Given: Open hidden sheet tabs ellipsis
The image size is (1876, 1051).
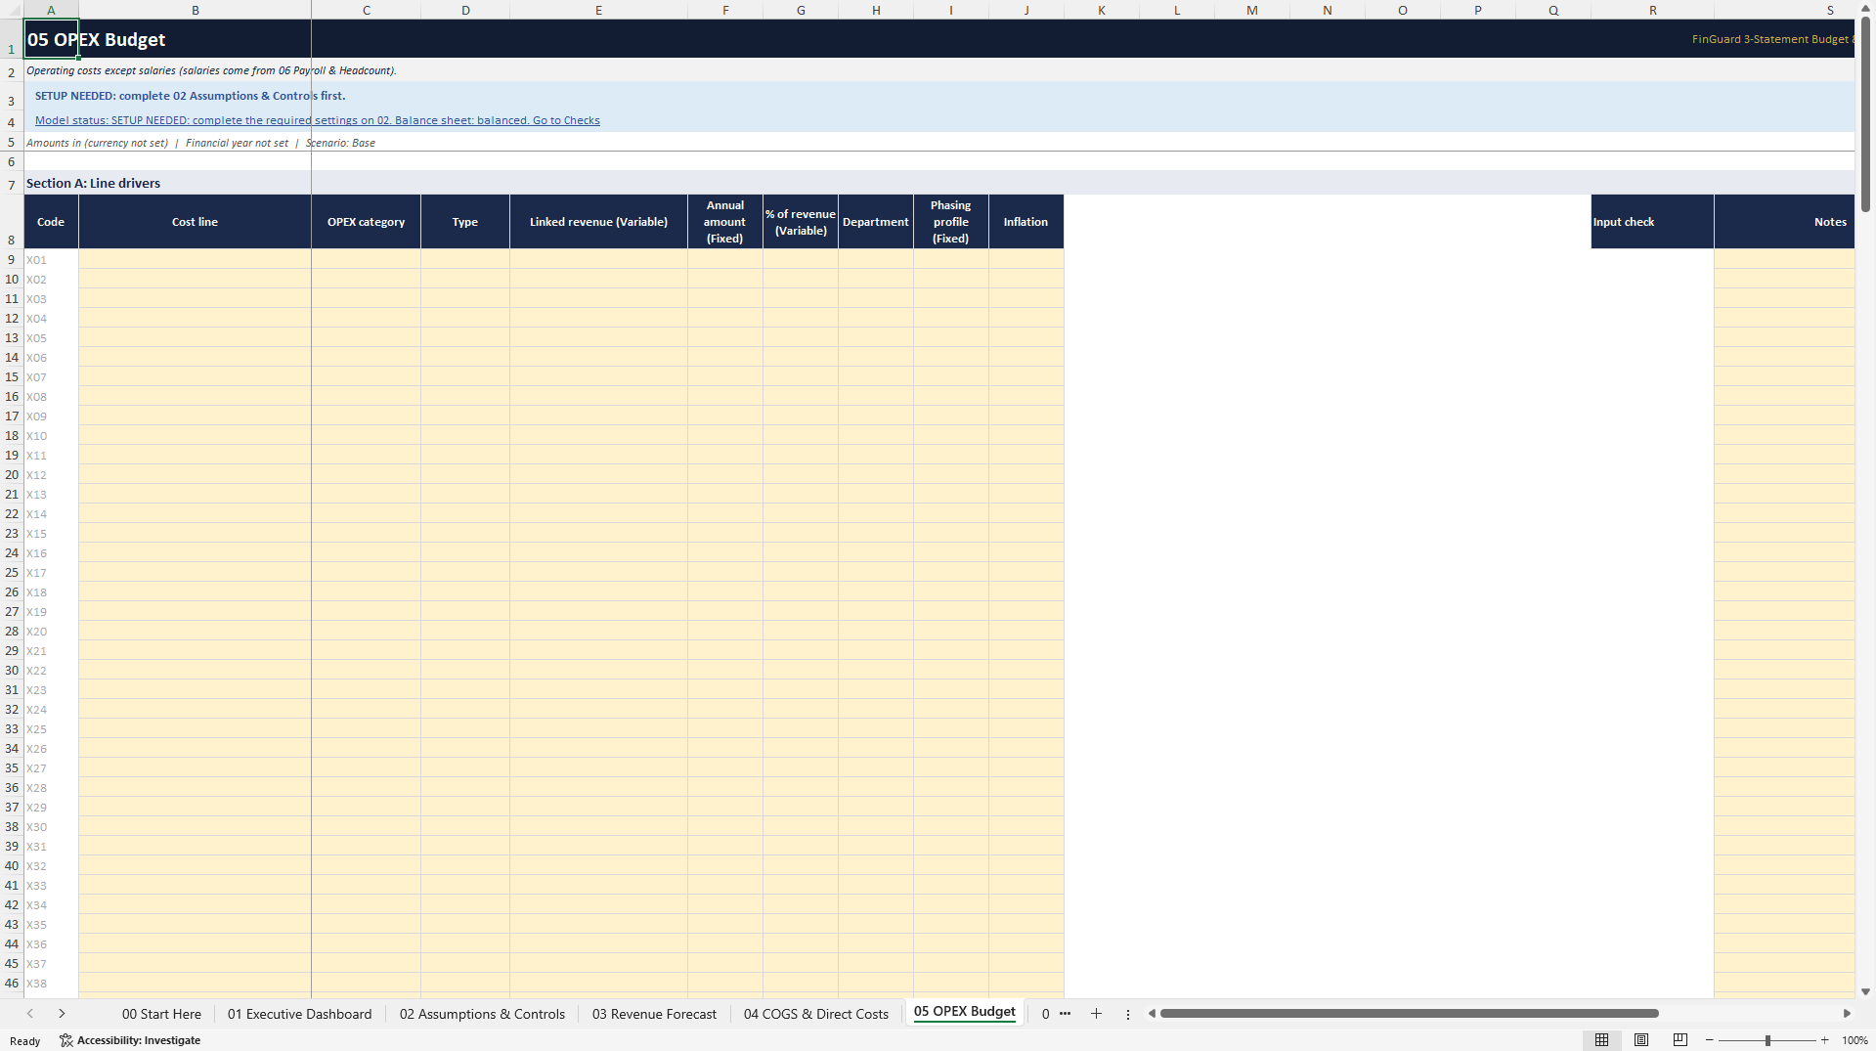Looking at the screenshot, I should tap(1065, 1014).
